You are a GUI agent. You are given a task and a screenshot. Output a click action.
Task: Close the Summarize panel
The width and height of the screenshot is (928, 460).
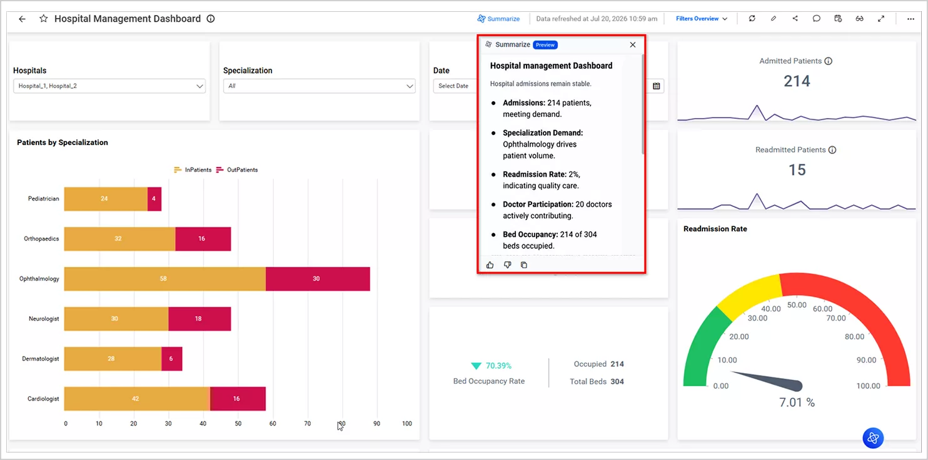[x=633, y=45]
